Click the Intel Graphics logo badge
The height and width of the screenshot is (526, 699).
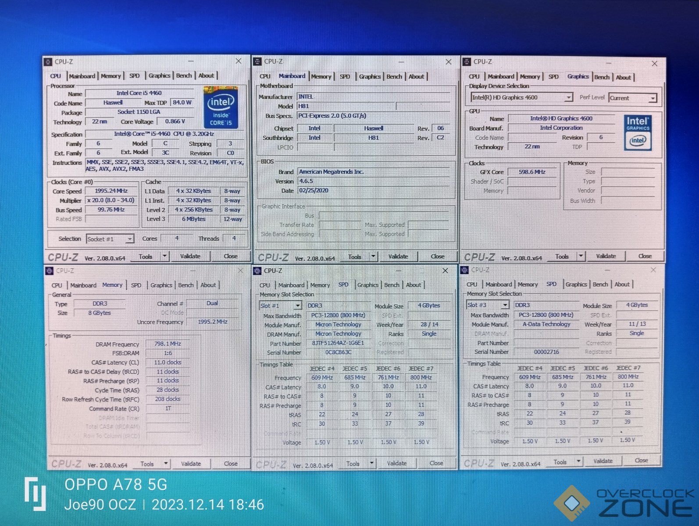coord(638,132)
